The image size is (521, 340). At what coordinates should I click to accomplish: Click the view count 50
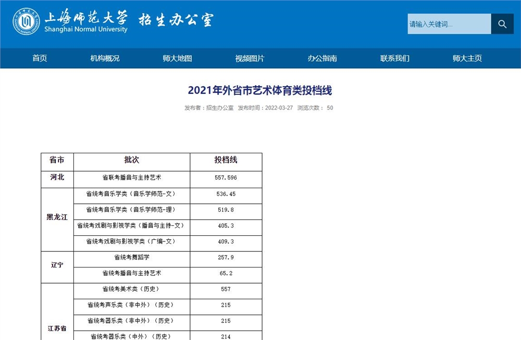point(330,108)
